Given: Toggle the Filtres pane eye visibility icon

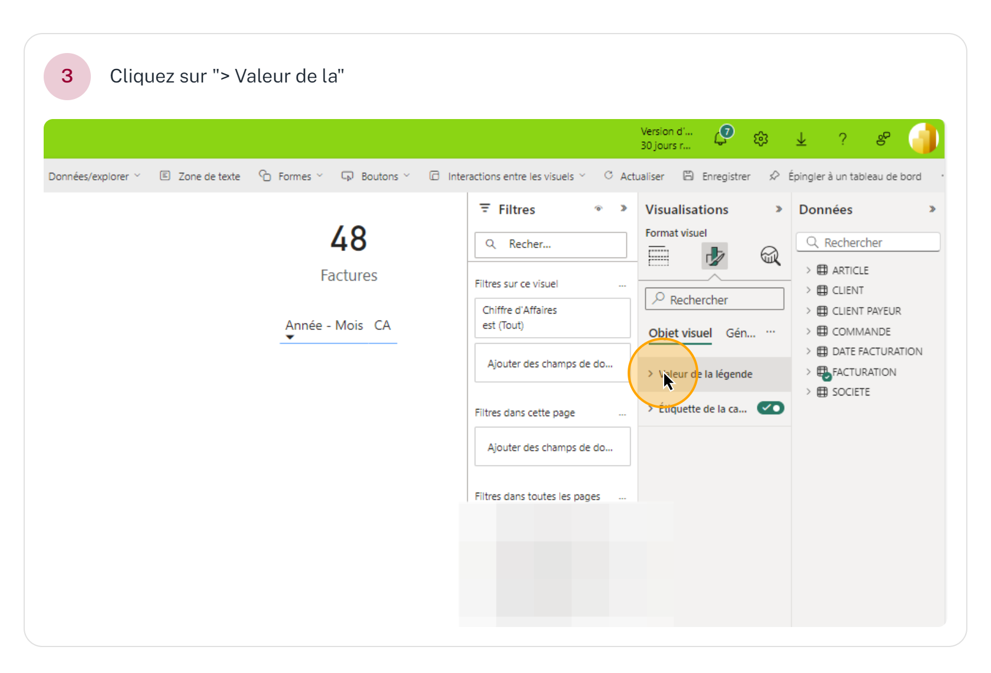Looking at the screenshot, I should (x=598, y=209).
